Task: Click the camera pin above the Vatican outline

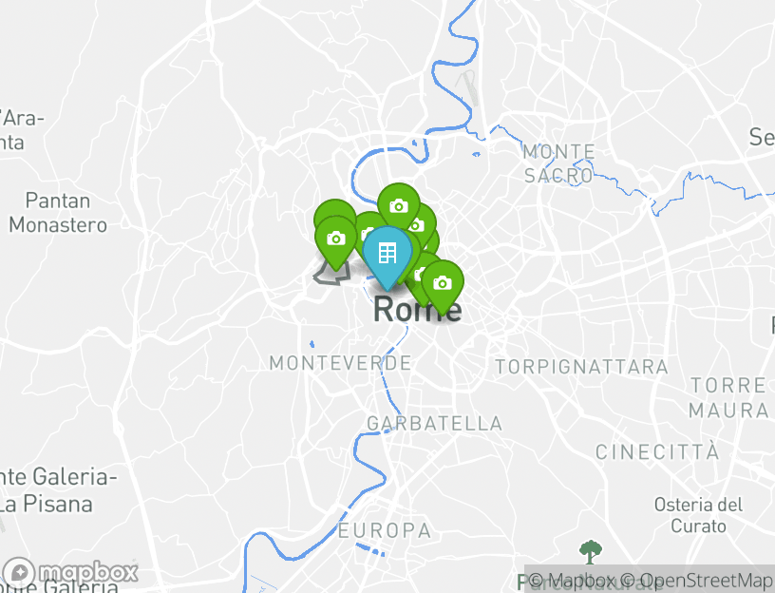Action: pos(336,239)
